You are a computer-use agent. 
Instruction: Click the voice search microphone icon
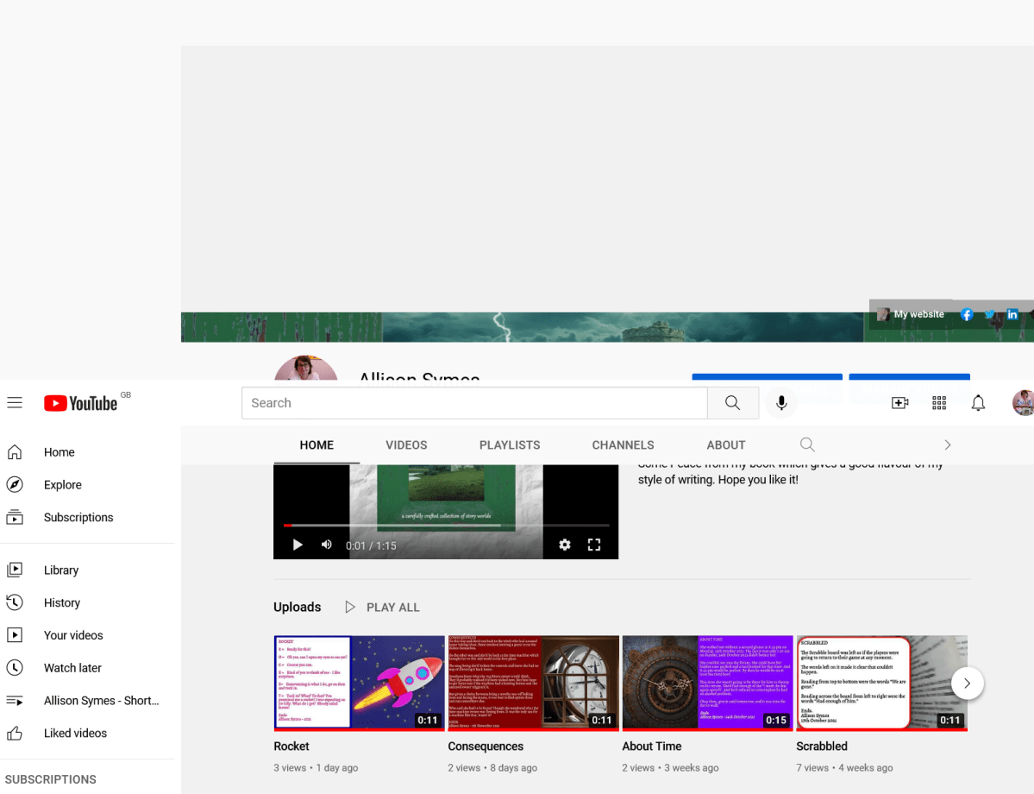point(781,403)
